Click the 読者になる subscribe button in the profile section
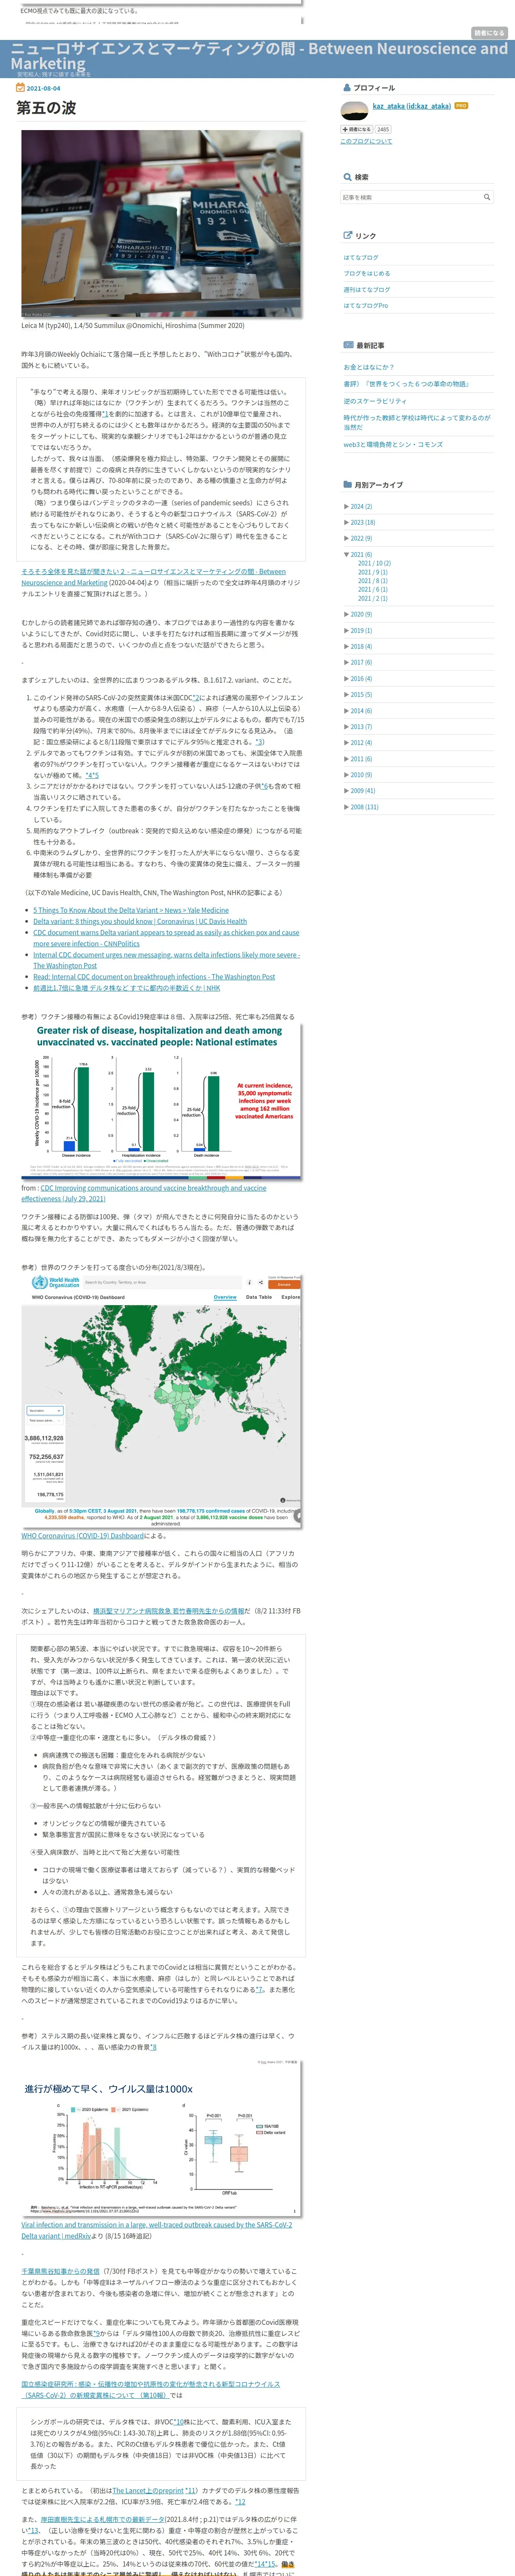 (357, 129)
